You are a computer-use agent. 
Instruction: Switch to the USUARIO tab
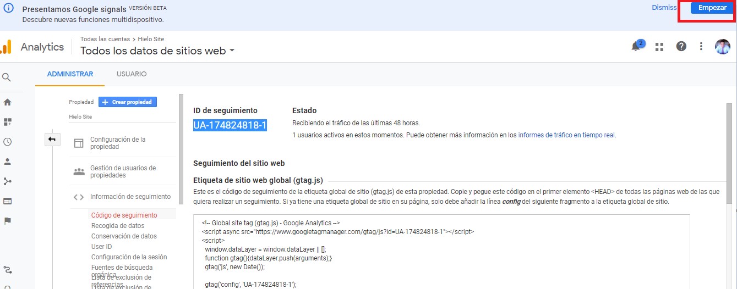(x=132, y=74)
